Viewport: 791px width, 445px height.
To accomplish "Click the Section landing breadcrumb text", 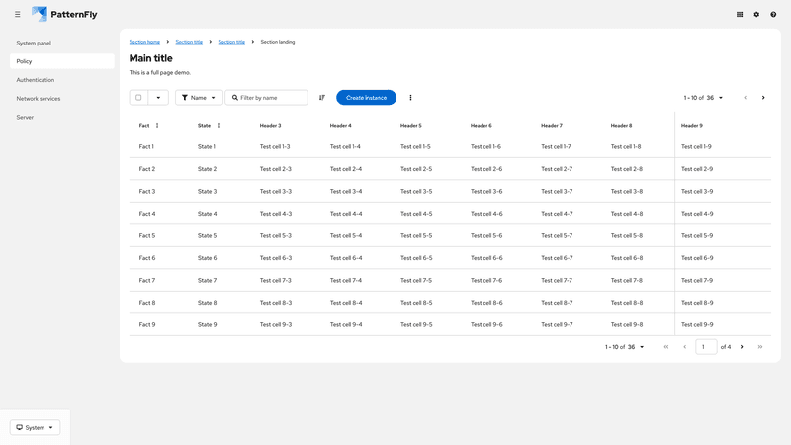I will tap(278, 42).
